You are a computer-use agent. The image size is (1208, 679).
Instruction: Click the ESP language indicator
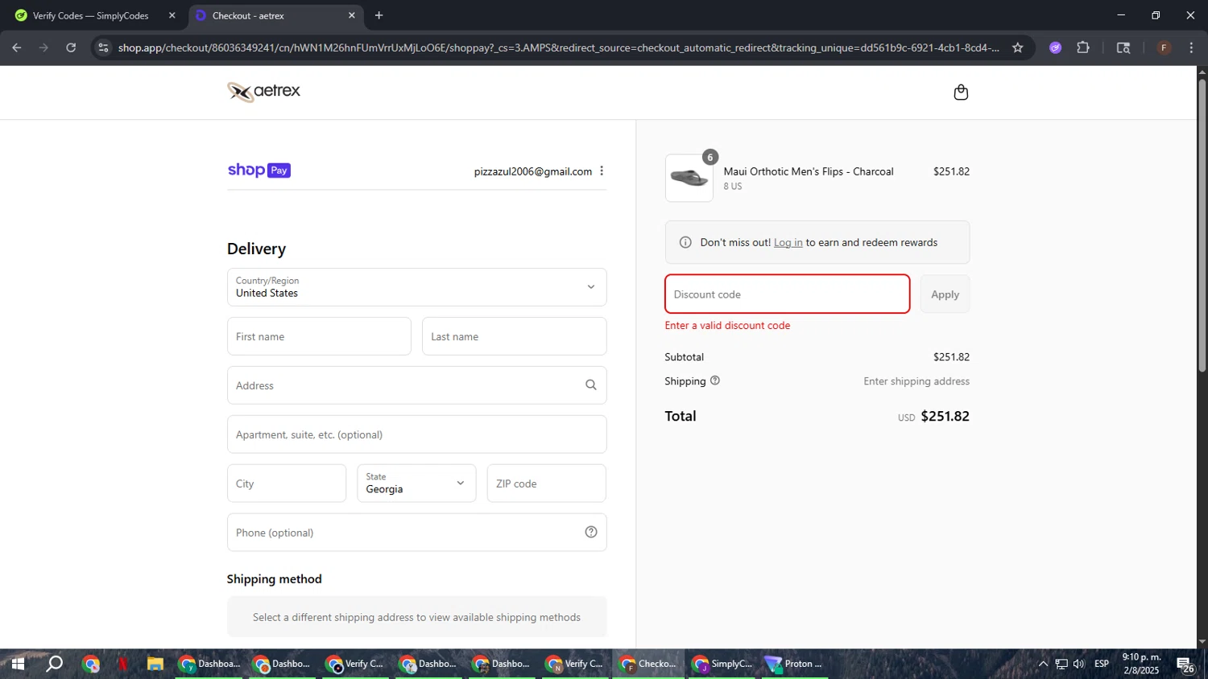[x=1102, y=664]
